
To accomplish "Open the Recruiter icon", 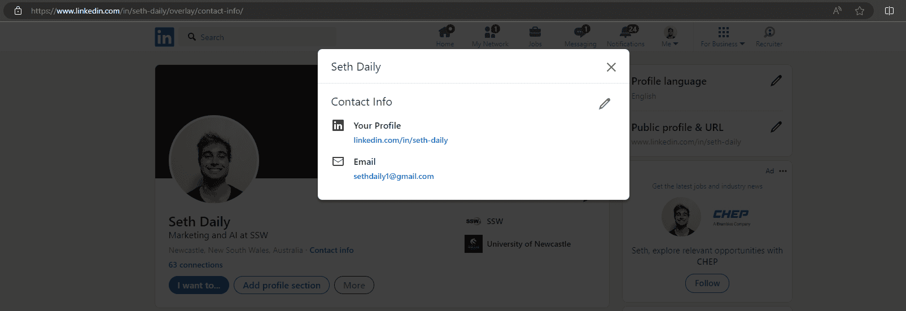I will 769,33.
